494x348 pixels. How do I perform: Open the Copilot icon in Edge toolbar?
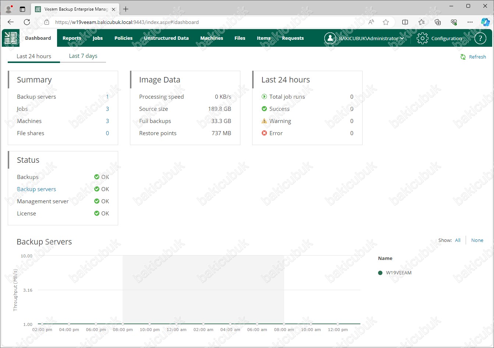point(485,22)
